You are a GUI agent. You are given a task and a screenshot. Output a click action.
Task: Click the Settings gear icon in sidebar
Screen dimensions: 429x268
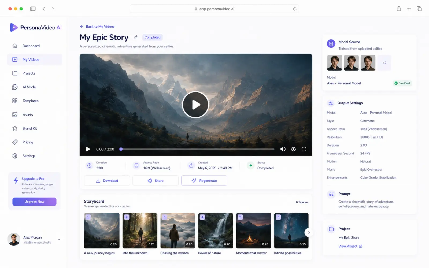[15, 156]
